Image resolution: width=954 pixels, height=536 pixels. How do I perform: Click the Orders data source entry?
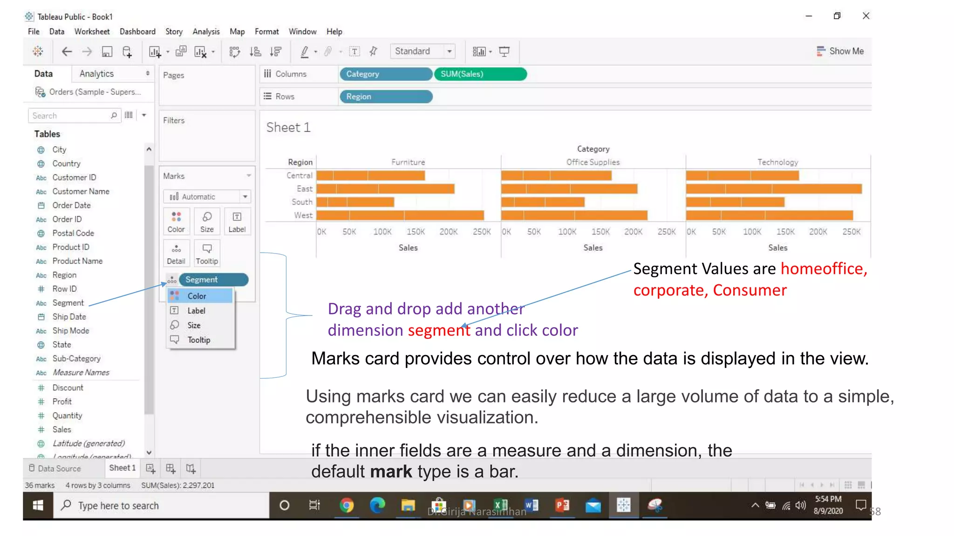coord(89,92)
